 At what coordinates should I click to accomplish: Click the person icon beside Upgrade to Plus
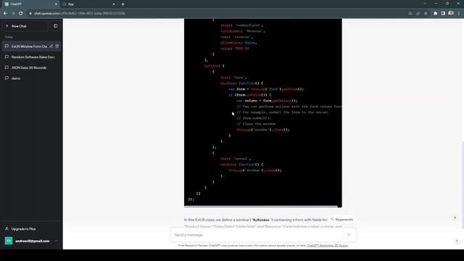click(x=7, y=229)
